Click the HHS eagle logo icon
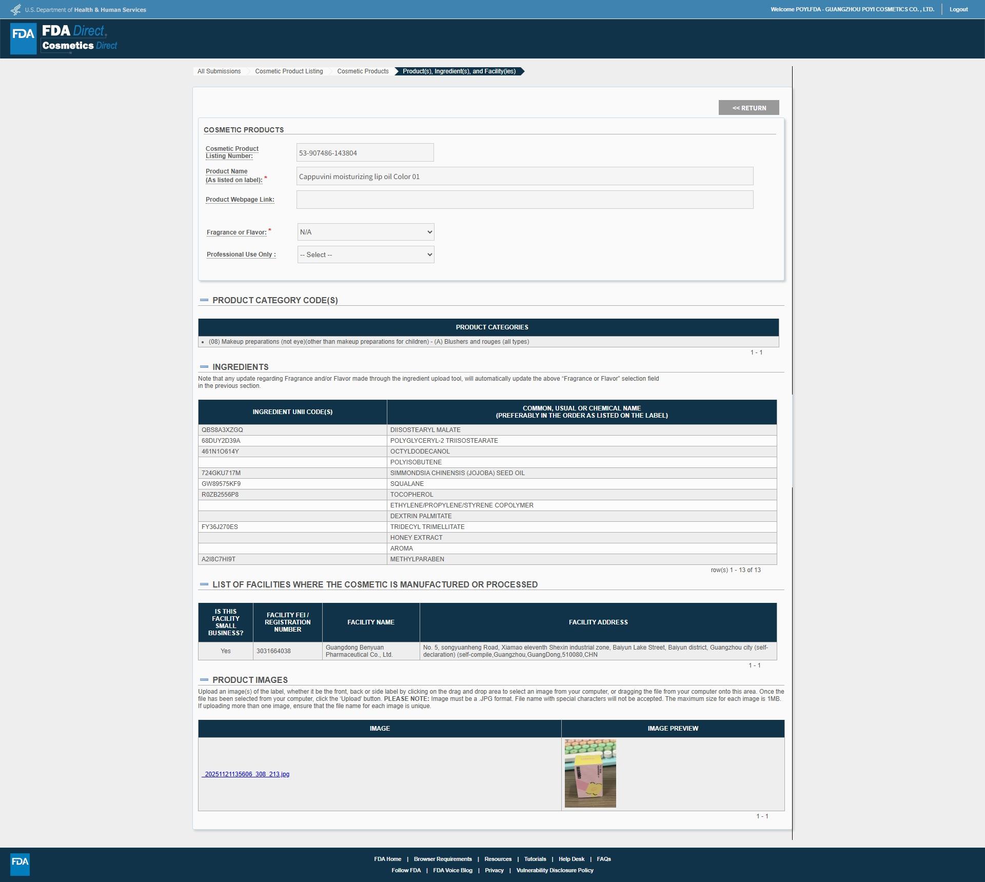Viewport: 985px width, 882px height. pos(16,10)
